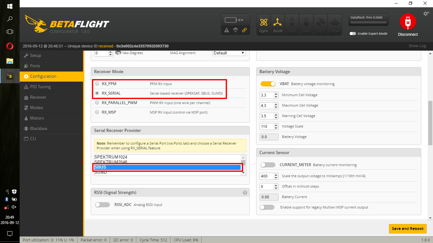The width and height of the screenshot is (433, 243).
Task: Enable the RSSI_ADC analog RSSI input
Action: coord(102,205)
